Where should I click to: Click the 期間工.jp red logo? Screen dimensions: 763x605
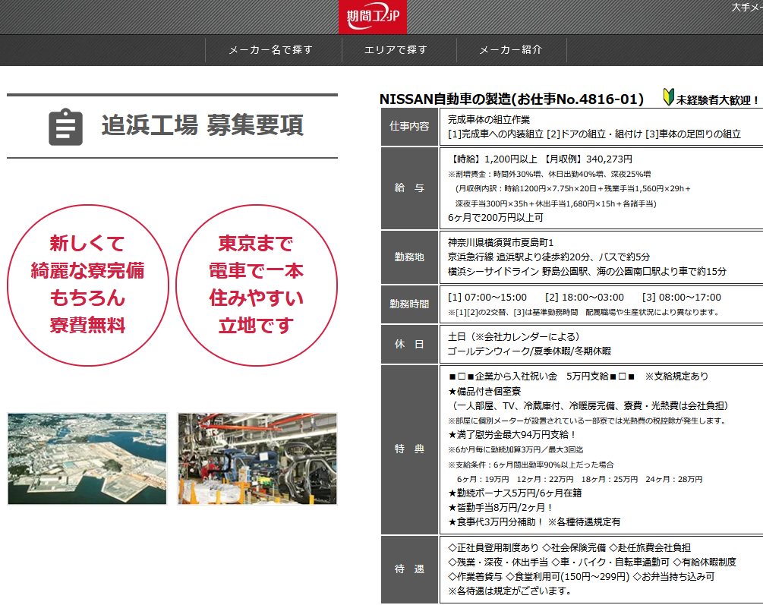click(372, 17)
